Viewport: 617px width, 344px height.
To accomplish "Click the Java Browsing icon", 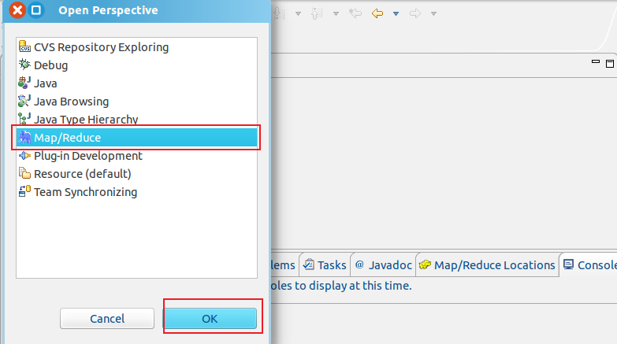I will tap(24, 101).
